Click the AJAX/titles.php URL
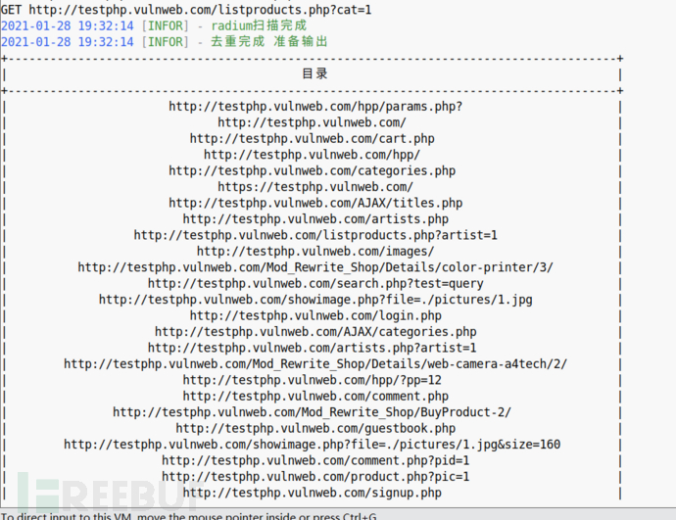This screenshot has height=520, width=676. 315,203
